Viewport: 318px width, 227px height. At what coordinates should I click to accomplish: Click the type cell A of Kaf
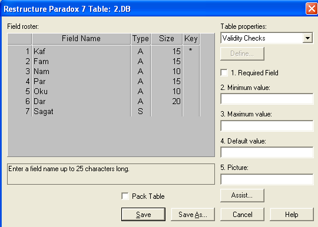click(x=141, y=51)
